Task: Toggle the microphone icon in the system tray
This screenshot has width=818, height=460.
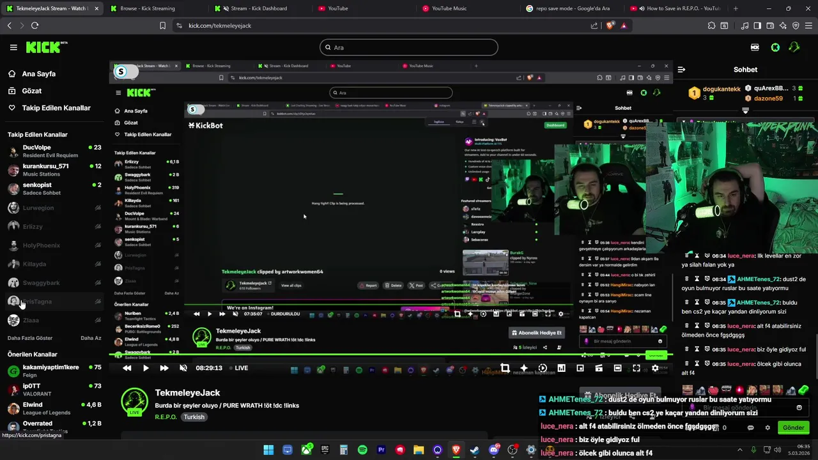Action: pos(753,450)
